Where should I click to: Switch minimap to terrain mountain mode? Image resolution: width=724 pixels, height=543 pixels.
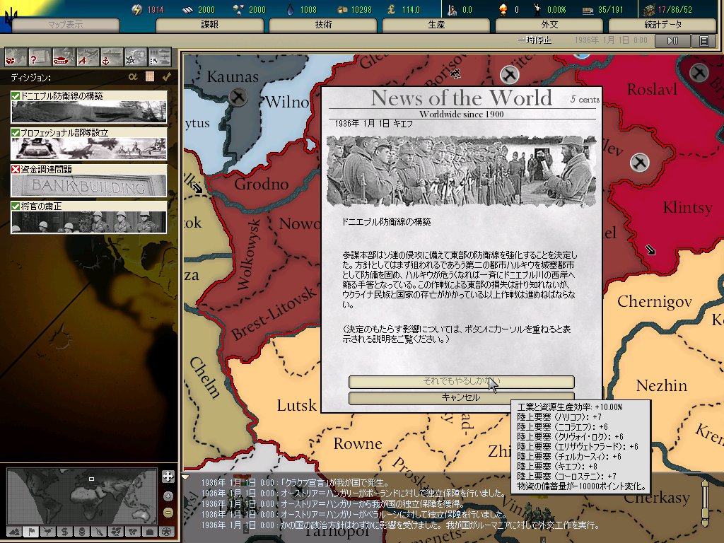click(x=14, y=532)
